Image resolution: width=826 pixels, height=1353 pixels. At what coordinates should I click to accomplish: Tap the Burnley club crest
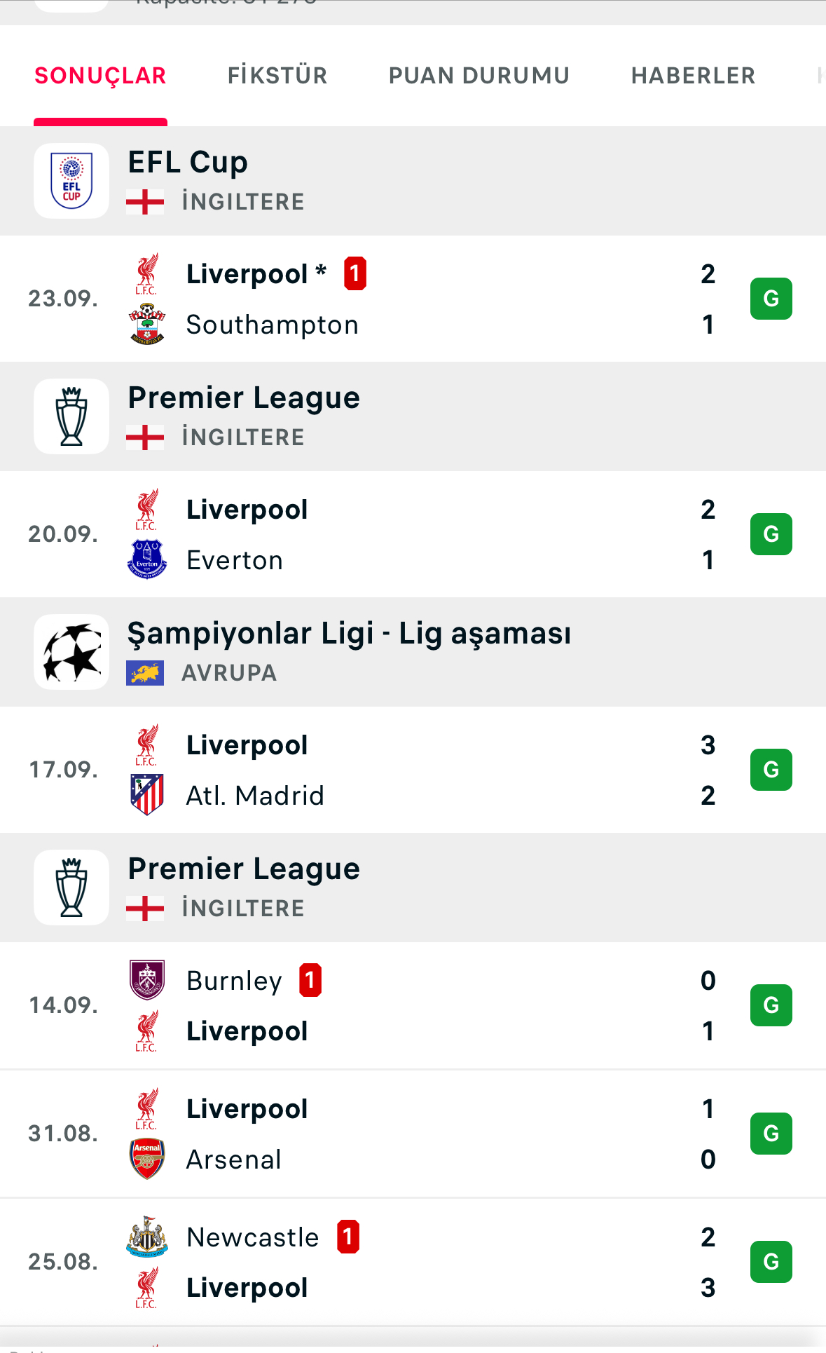click(x=147, y=980)
